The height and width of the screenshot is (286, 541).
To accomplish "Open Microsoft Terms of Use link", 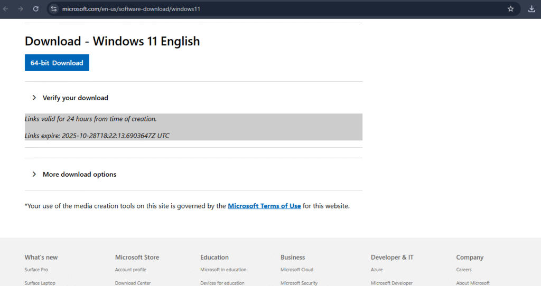I will 264,206.
